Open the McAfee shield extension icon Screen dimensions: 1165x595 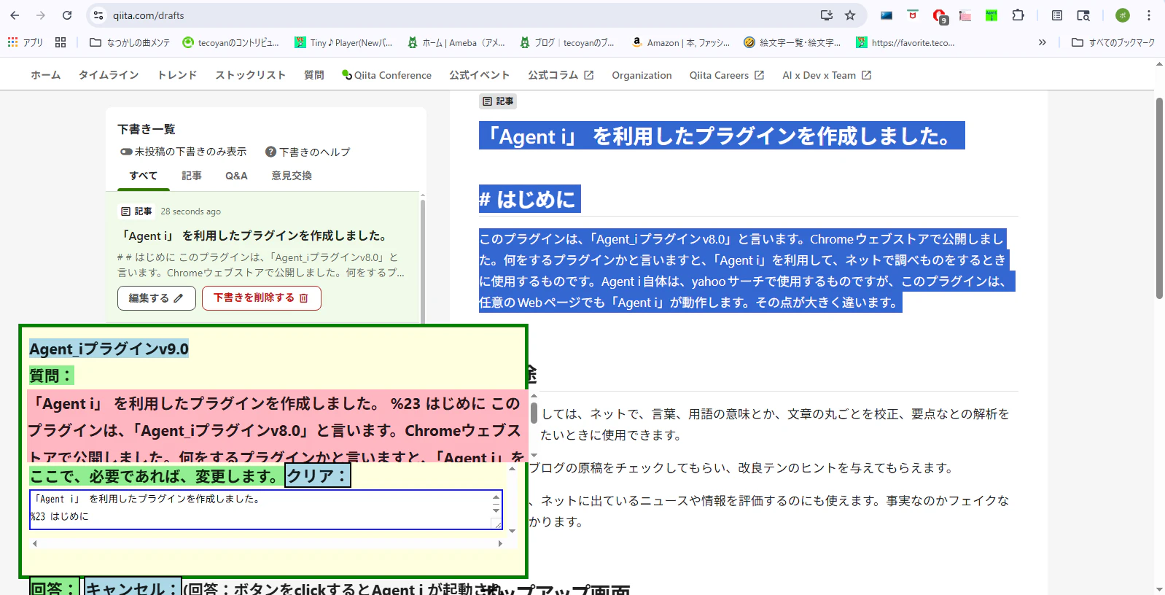coord(912,15)
